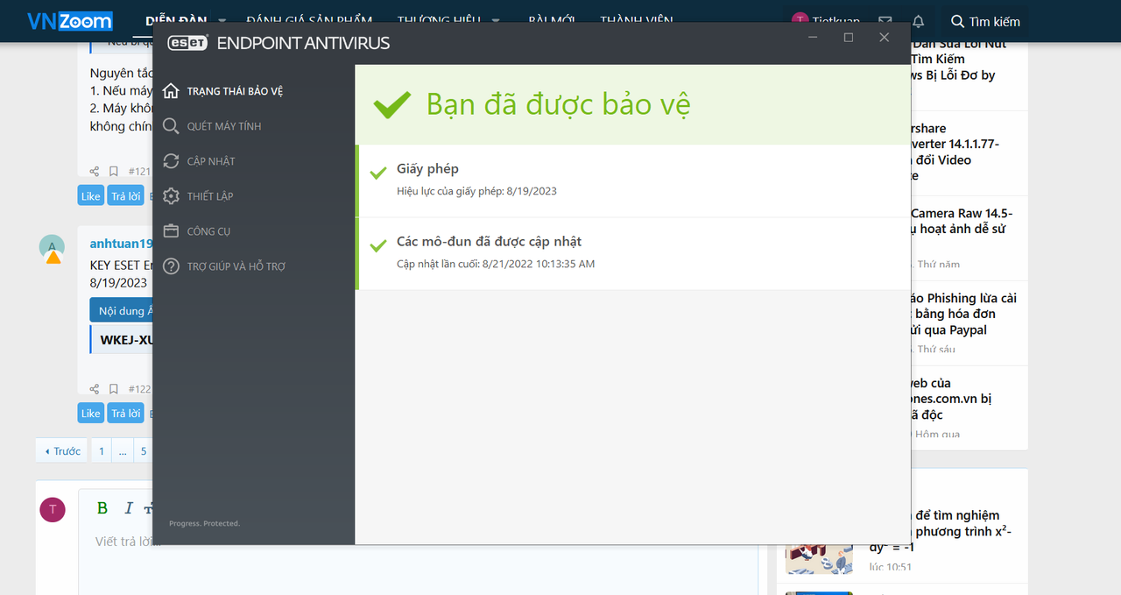Open the mail envelope icon in VNZoom header
Image resolution: width=1121 pixels, height=595 pixels.
tap(885, 21)
